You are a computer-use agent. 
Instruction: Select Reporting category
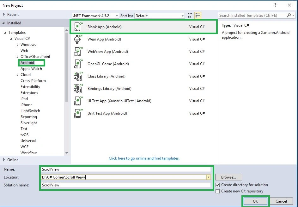click(x=29, y=117)
